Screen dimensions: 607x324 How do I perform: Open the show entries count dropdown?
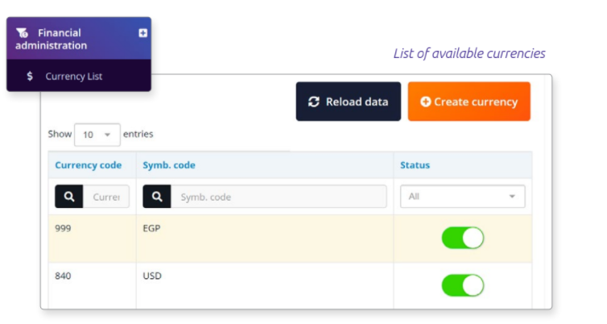click(x=97, y=135)
